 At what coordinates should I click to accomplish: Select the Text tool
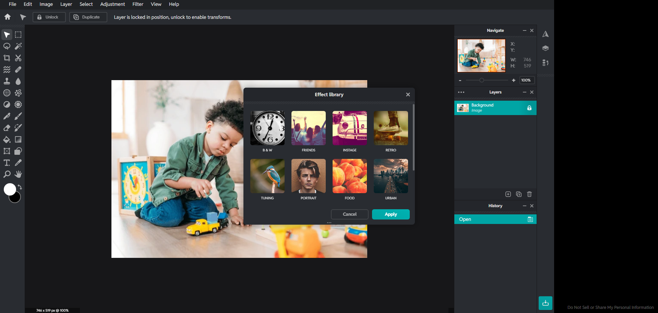7,163
